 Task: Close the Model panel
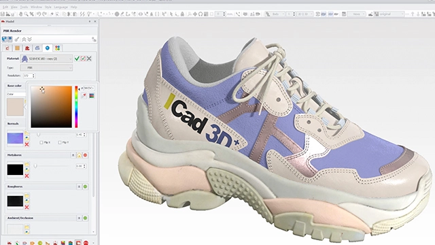tap(95, 21)
